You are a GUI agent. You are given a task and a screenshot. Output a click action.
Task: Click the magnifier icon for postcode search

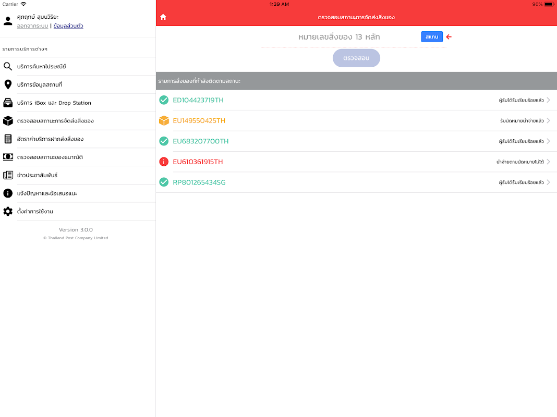pyautogui.click(x=8, y=66)
